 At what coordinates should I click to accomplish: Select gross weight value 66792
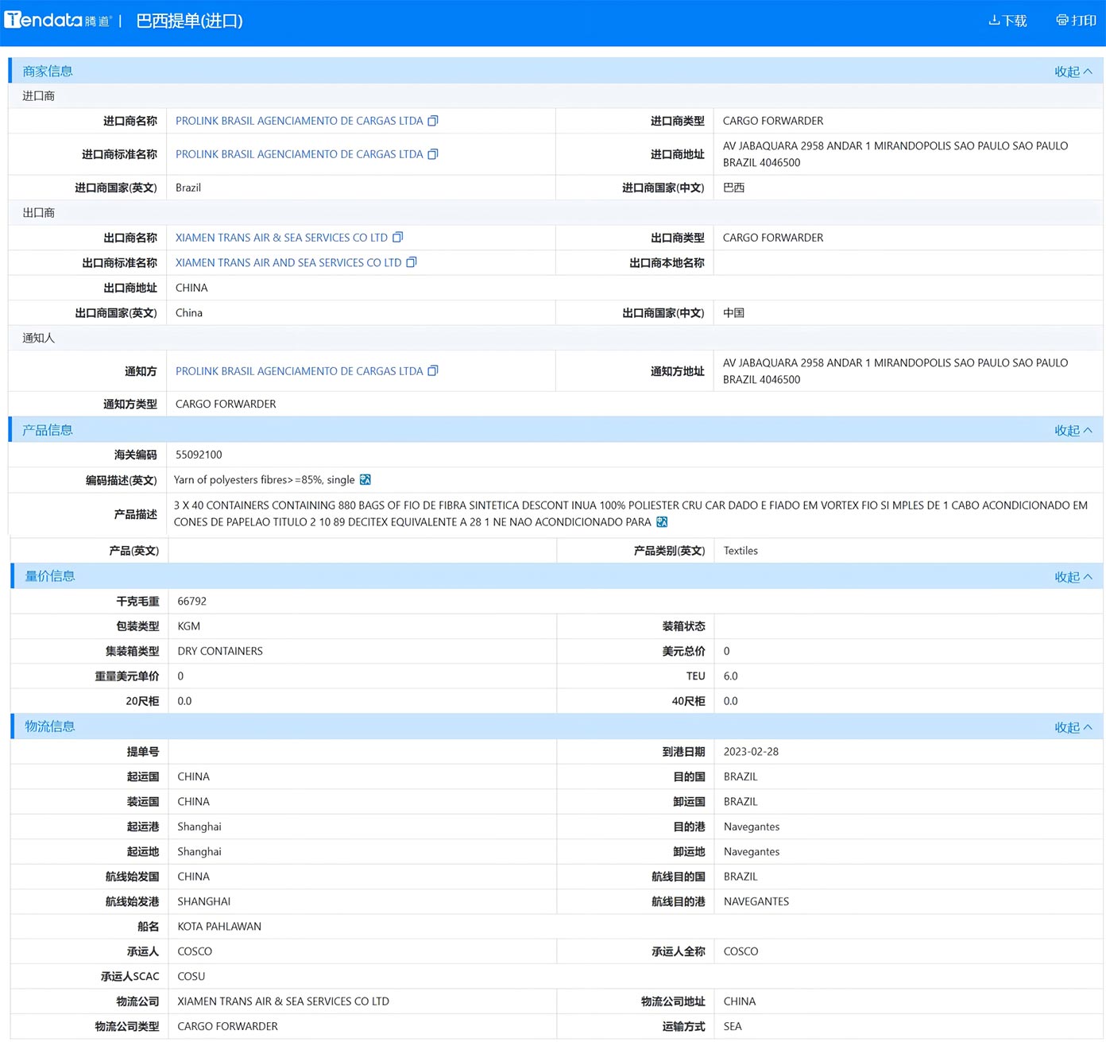[x=192, y=602]
